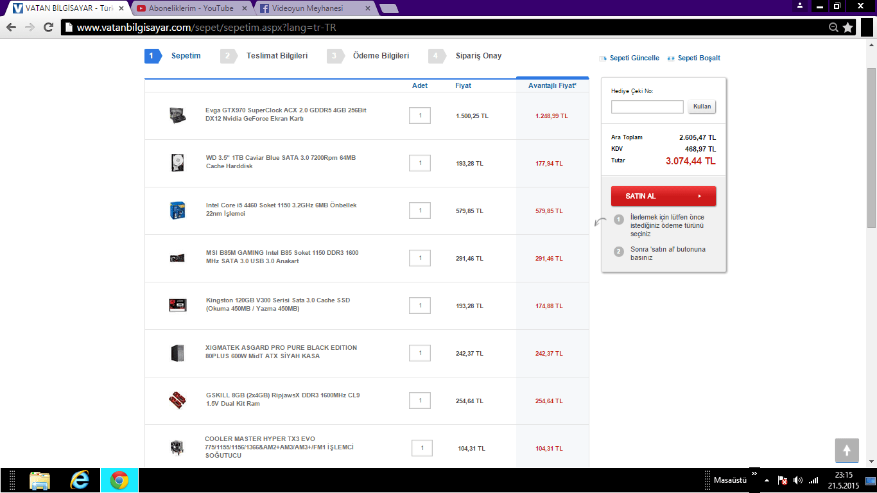877x493 pixels.
Task: Click the quantity field for Cooler Master TX3
Action: [x=422, y=448]
